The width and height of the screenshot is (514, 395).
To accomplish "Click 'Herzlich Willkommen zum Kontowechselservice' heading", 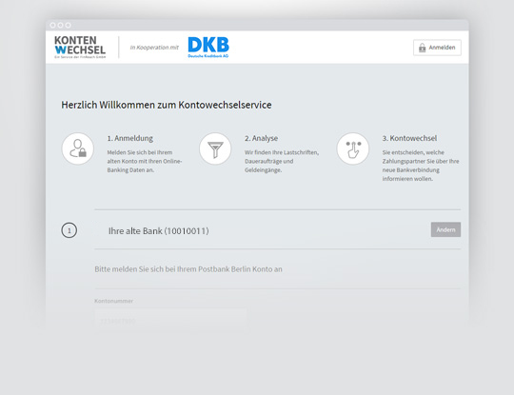I will [167, 105].
